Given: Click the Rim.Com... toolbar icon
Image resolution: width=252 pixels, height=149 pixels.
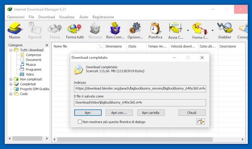Looking at the screenshot, I should [115, 28].
